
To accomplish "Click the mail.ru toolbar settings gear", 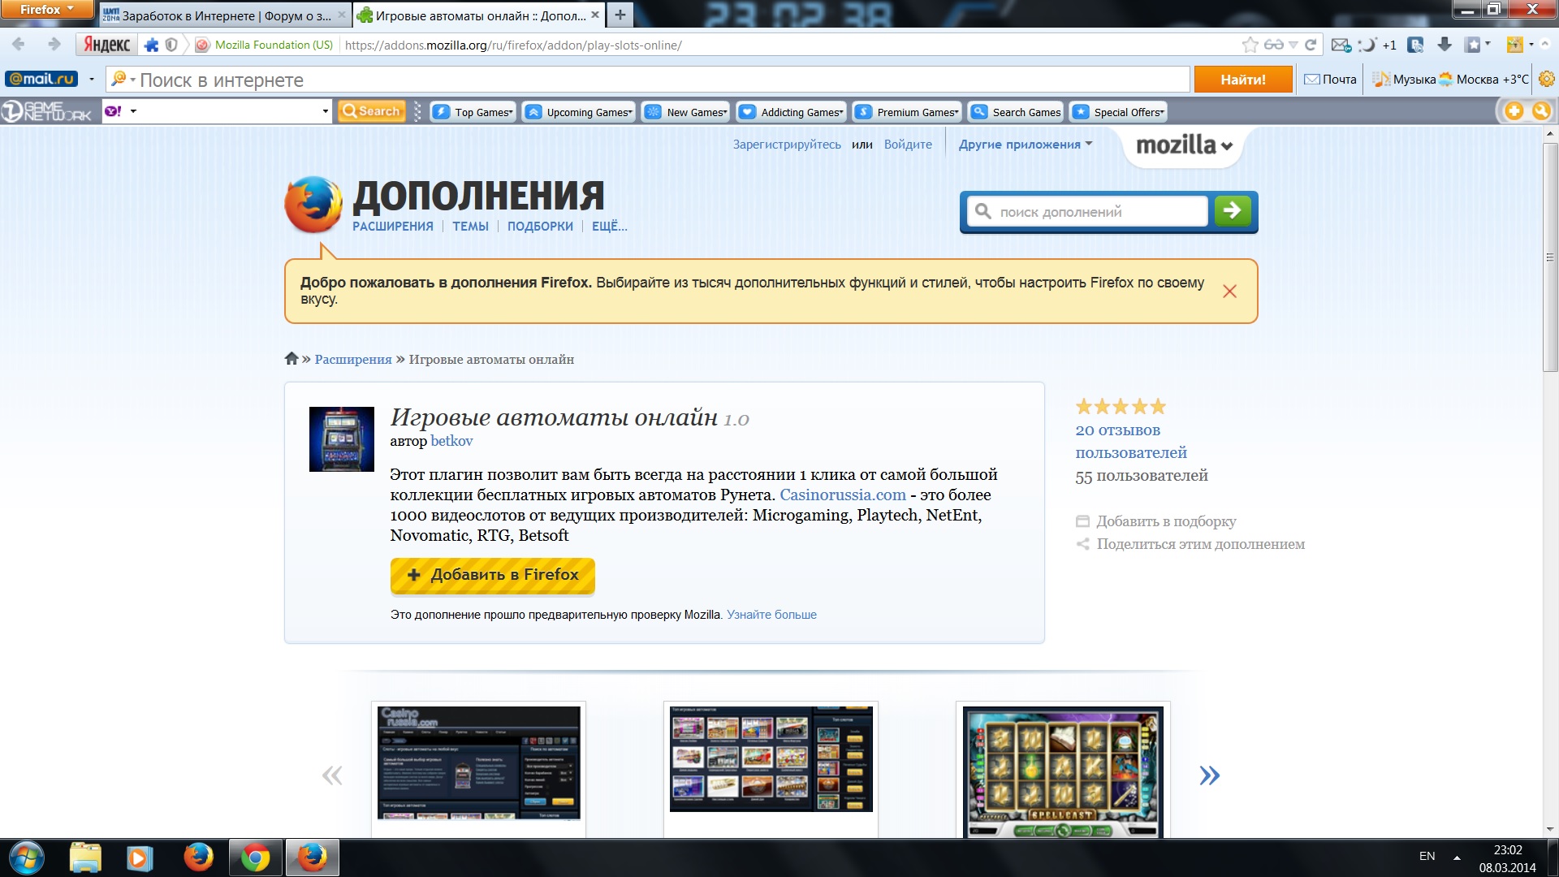I will pyautogui.click(x=1546, y=79).
